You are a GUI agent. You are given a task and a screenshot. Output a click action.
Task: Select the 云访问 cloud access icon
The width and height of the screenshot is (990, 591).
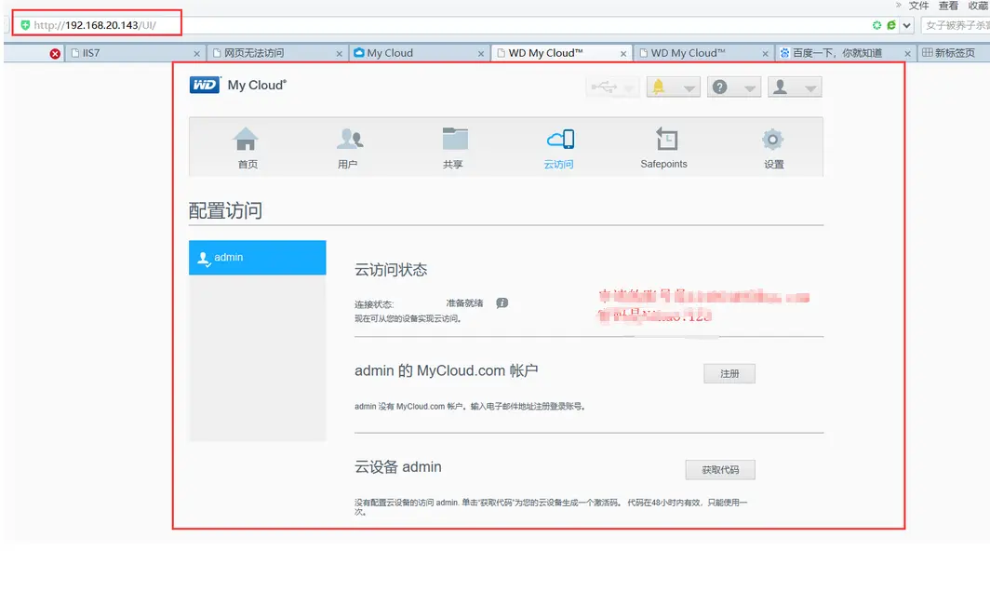[x=560, y=139]
